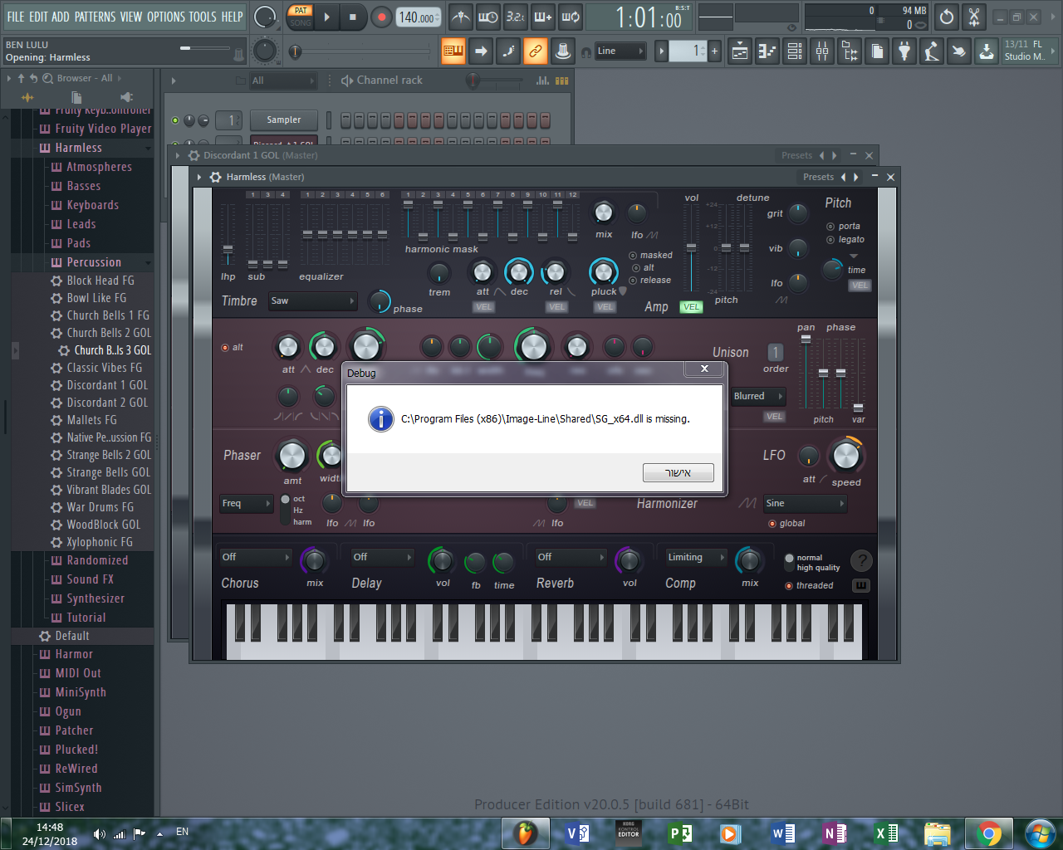The image size is (1063, 850).
Task: Open the Piano roll view icon
Action: pos(767,51)
